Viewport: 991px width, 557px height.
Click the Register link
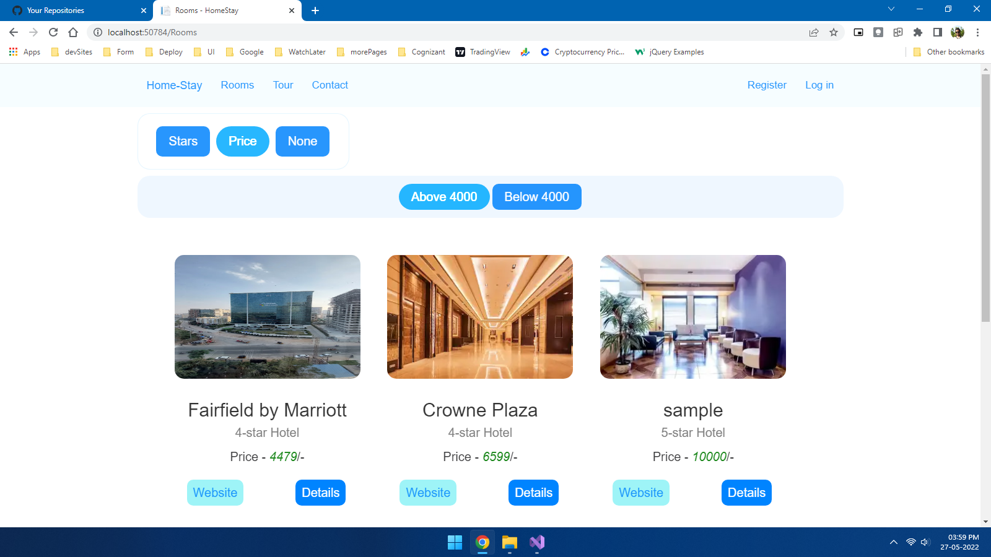point(767,85)
